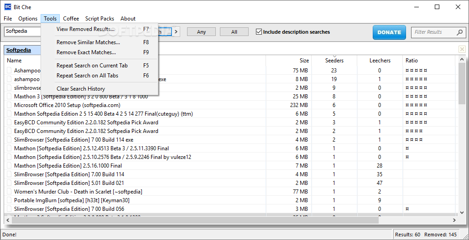The image size is (469, 240).
Task: Click the Bit Che BC title bar icon
Action: (8, 7)
